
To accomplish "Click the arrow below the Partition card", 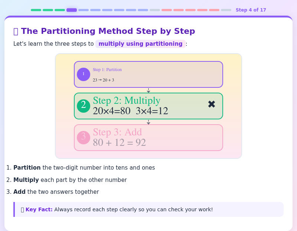I will pos(148,90).
